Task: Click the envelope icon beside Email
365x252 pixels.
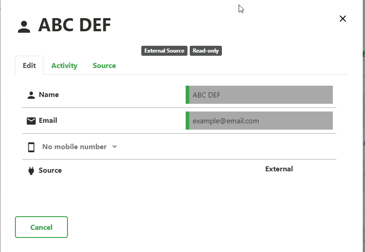Action: tap(31, 121)
